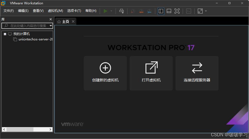Take a snapshot using the clock-plus icon
This screenshot has height=139, width=249.
pyautogui.click(x=133, y=11)
